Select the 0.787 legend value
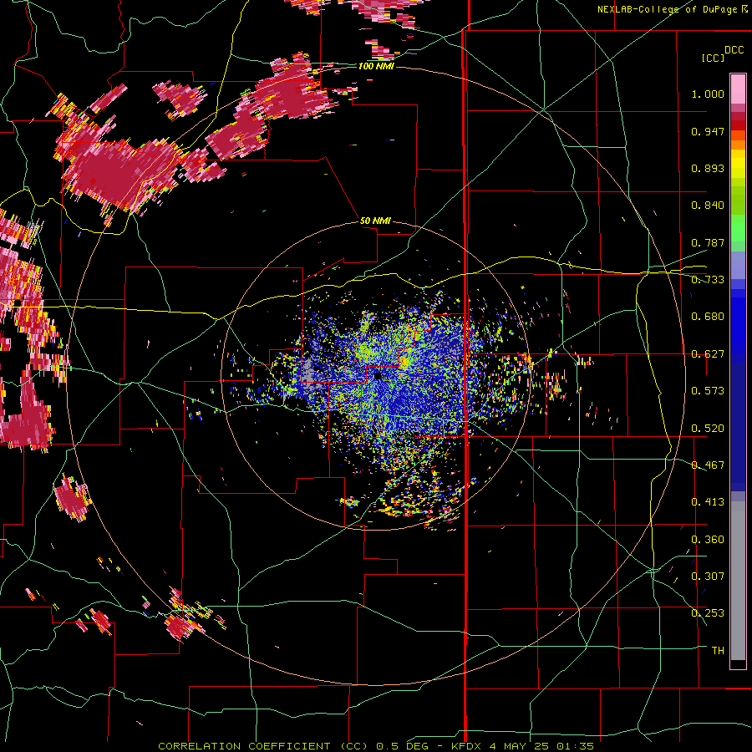 708,242
